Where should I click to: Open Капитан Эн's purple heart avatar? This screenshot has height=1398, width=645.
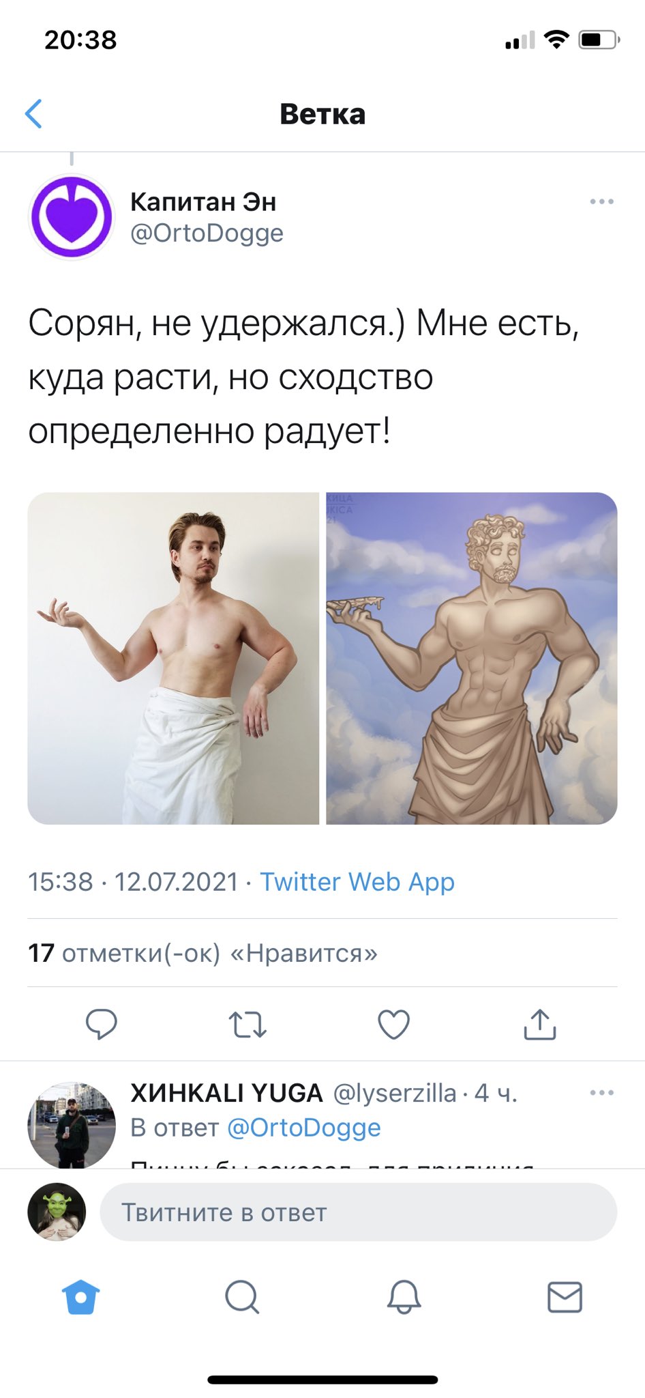[72, 217]
